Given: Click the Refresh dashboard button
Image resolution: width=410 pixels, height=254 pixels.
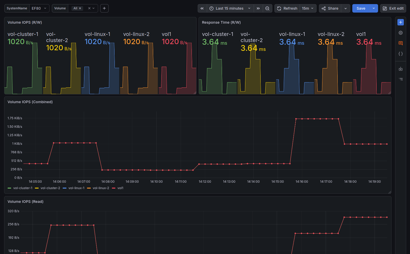Looking at the screenshot, I should point(287,8).
